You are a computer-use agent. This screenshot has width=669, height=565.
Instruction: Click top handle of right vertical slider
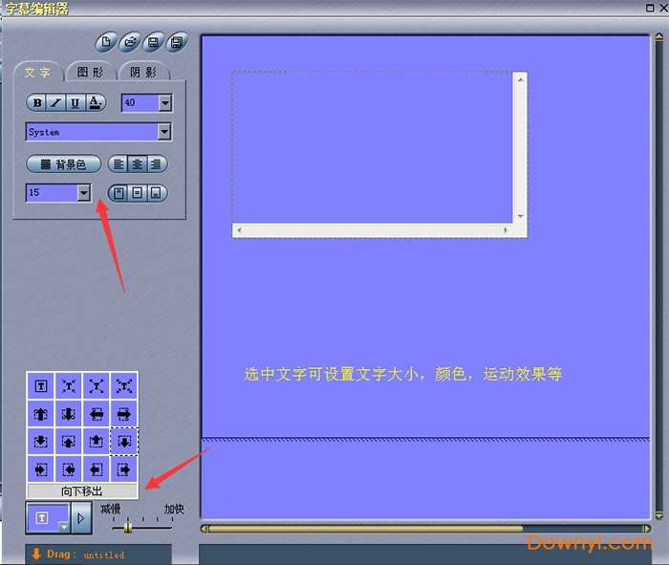[x=658, y=38]
